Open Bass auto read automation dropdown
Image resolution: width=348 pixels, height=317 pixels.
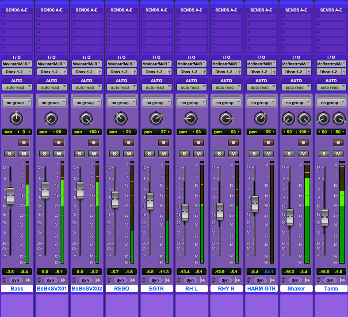[x=17, y=87]
